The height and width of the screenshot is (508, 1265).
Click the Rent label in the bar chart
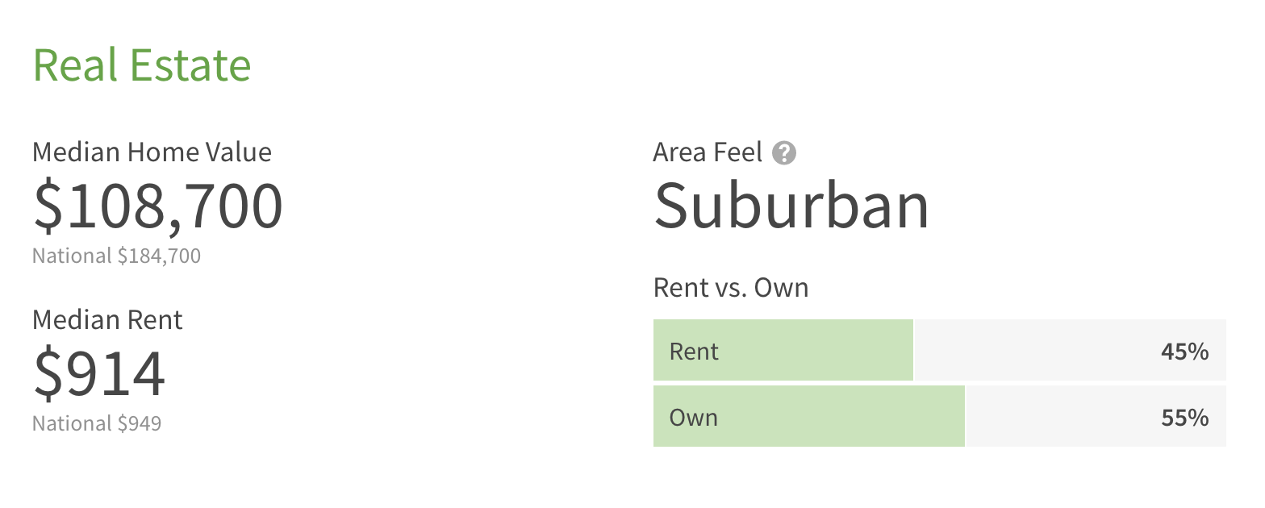point(694,352)
